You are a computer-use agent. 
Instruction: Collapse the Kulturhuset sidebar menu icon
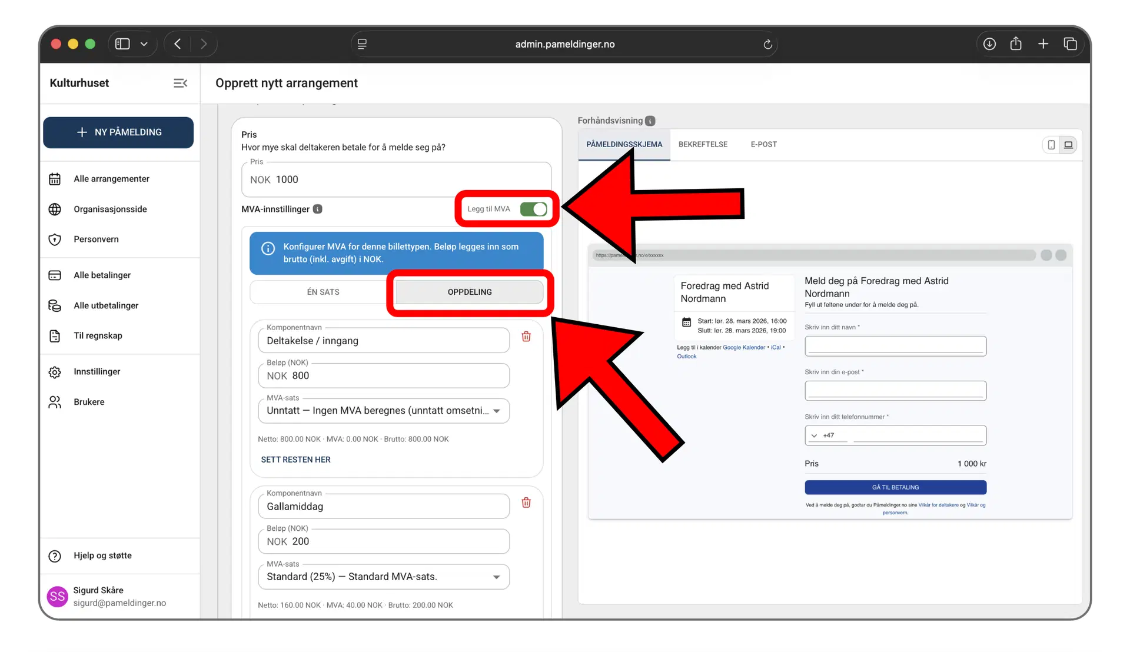(180, 83)
